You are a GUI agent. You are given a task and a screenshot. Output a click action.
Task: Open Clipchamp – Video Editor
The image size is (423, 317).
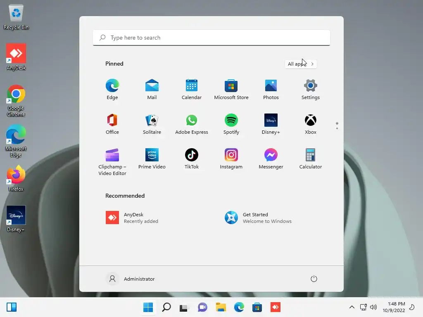pos(112,162)
